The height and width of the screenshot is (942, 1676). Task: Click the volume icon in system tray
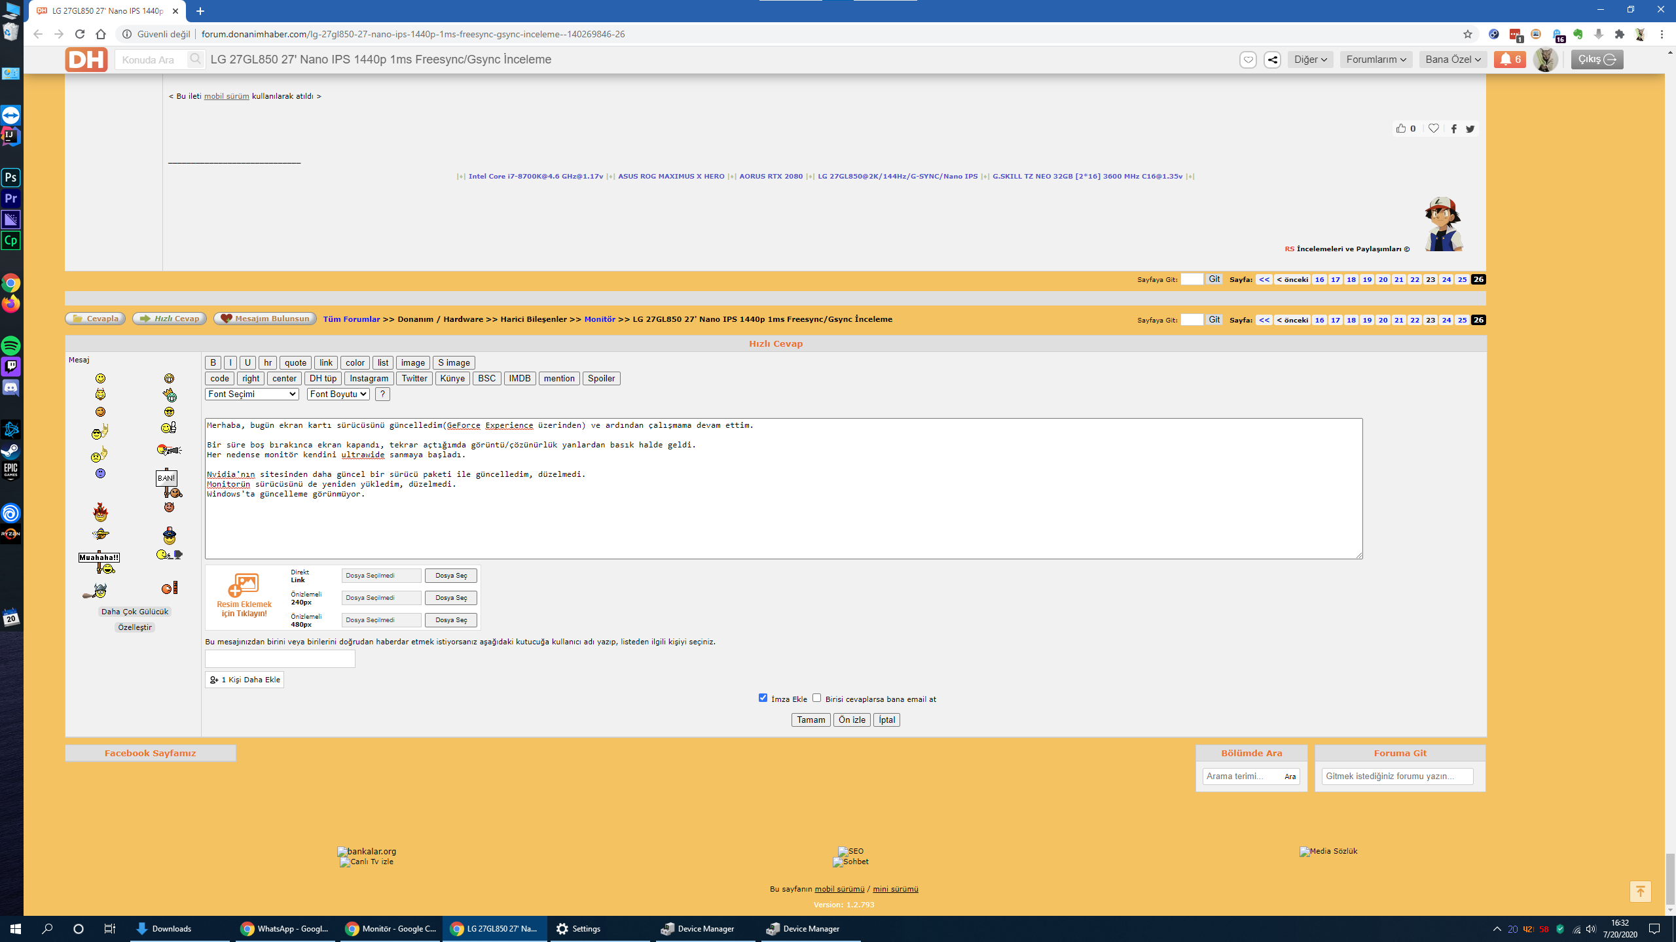coord(1591,929)
